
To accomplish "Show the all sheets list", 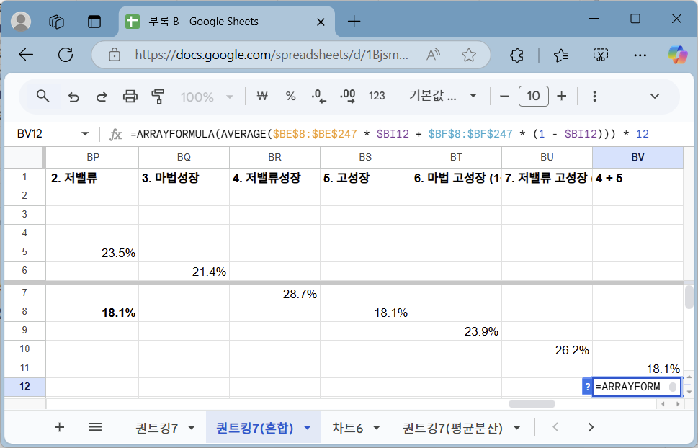I will pos(95,428).
